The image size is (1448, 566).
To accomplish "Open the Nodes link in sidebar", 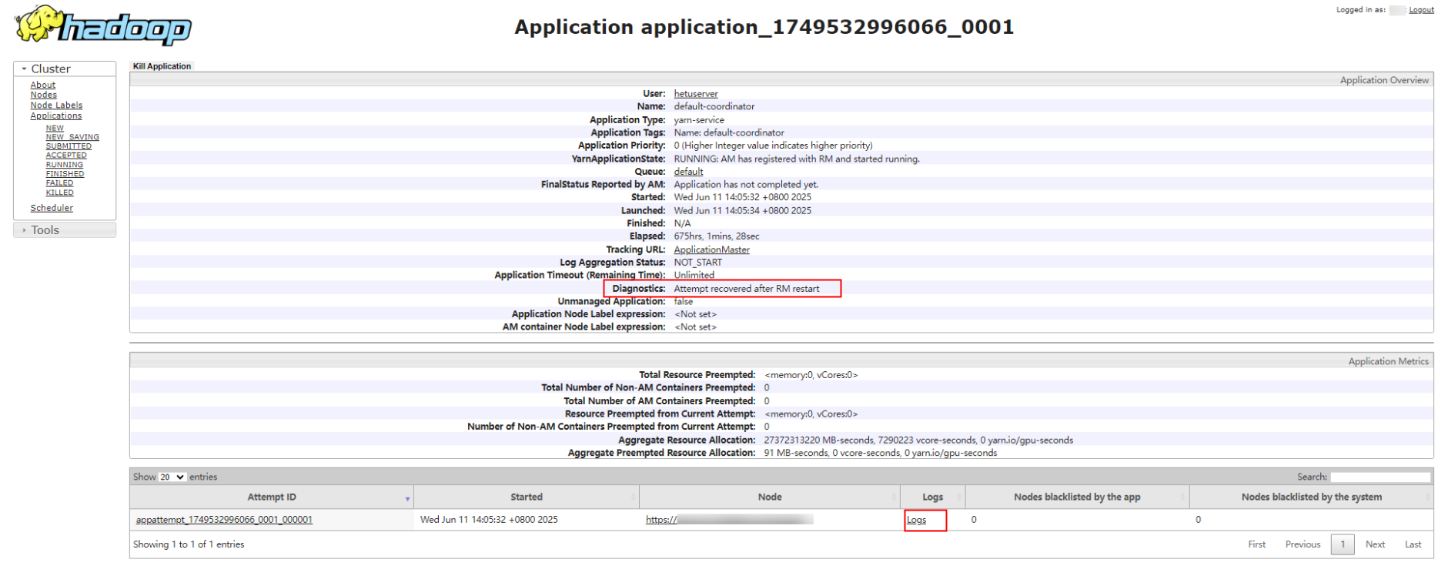I will coord(44,95).
